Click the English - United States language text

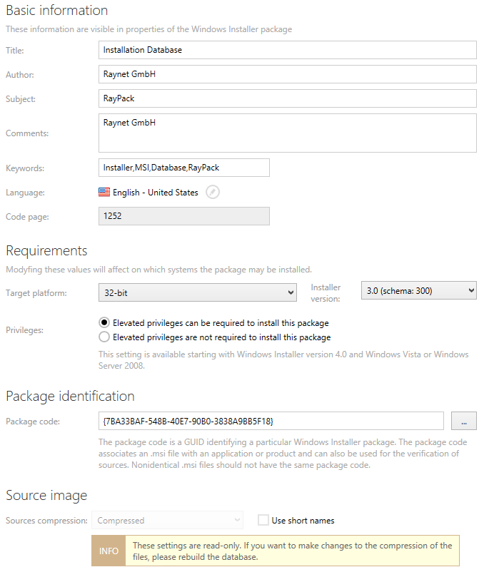coord(156,193)
